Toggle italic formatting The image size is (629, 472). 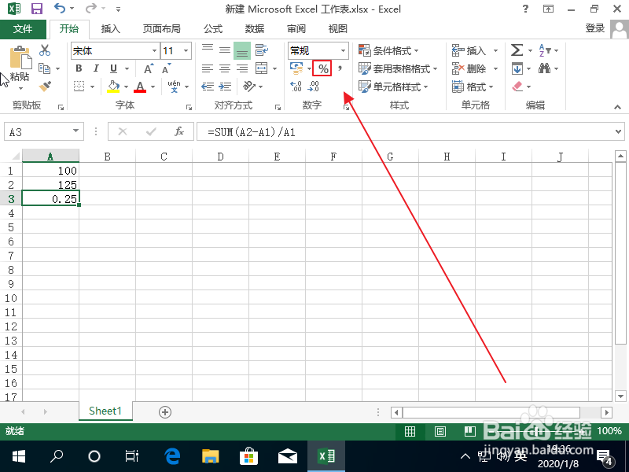pyautogui.click(x=96, y=68)
